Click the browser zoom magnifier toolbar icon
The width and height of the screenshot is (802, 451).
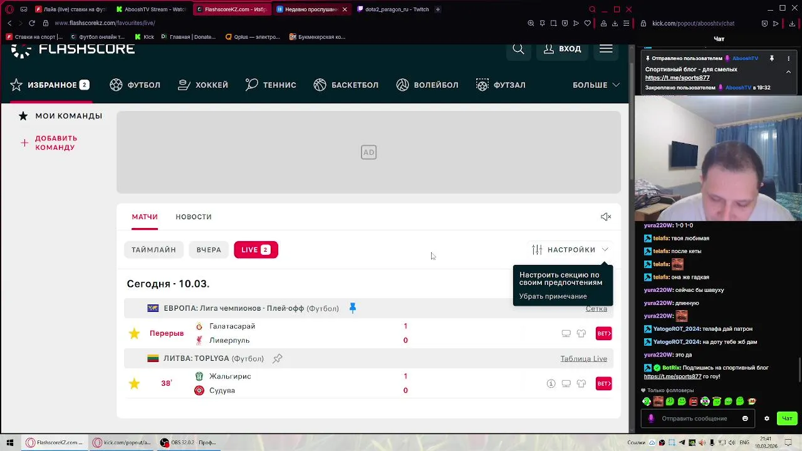pyautogui.click(x=531, y=23)
